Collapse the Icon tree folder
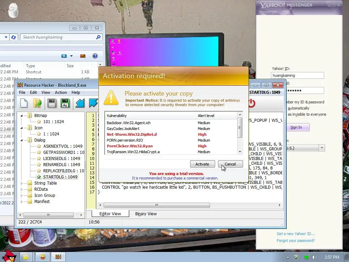349x262 pixels. [21, 128]
